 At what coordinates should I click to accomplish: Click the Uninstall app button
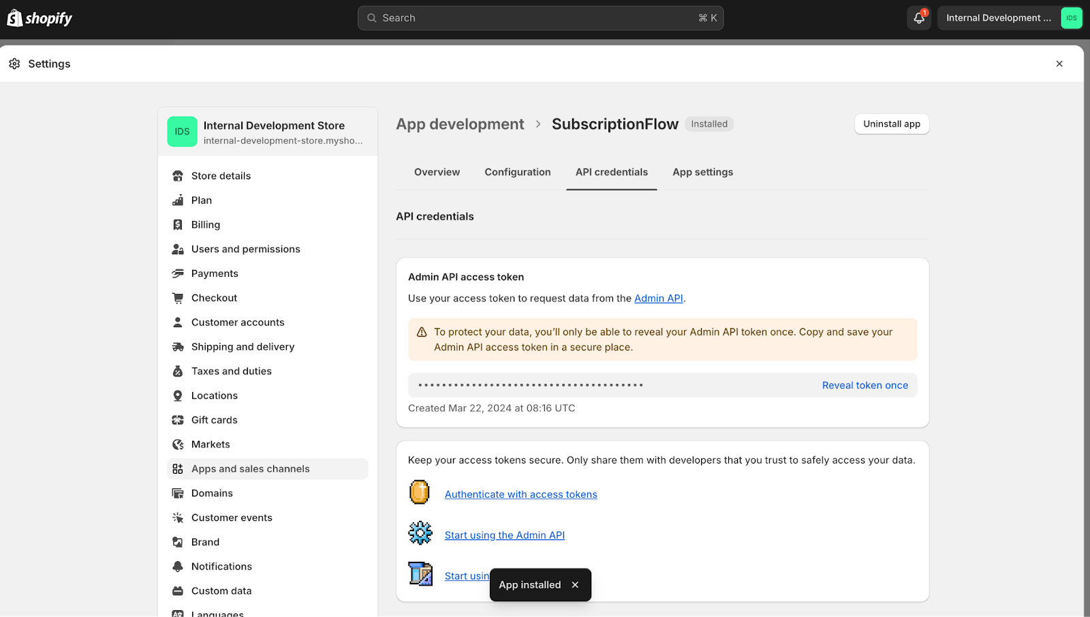(x=892, y=124)
